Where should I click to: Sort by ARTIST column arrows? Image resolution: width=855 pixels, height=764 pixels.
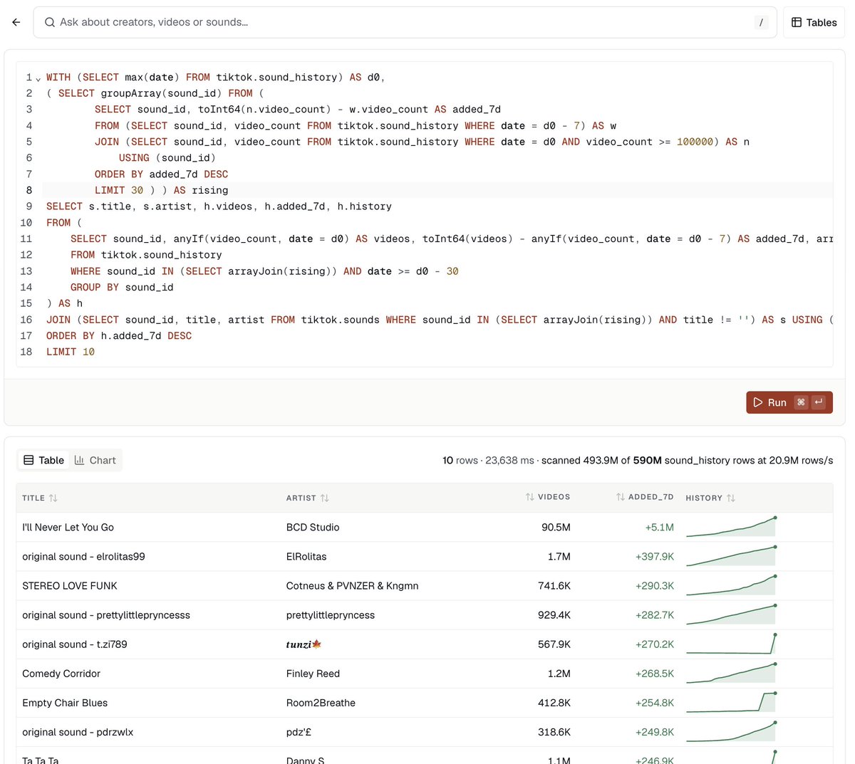[x=325, y=498]
